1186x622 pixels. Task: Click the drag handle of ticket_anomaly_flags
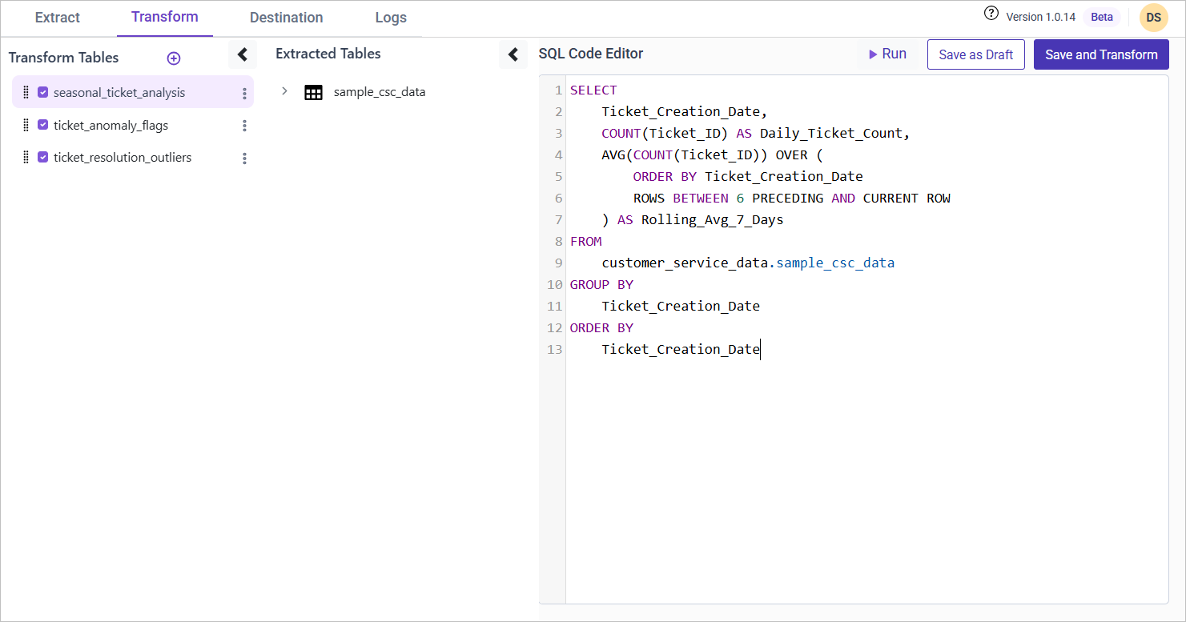(26, 125)
